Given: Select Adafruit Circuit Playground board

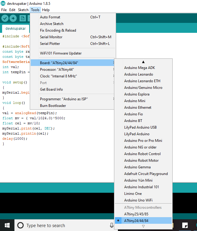Looking at the screenshot, I should 143,174.
